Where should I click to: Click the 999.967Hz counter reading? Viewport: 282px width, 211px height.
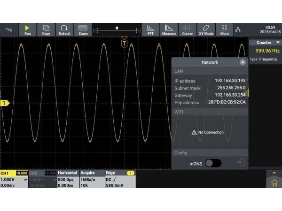click(x=267, y=51)
